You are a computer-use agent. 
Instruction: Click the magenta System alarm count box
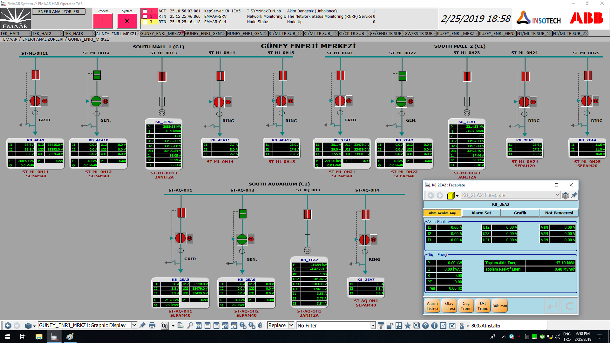coord(127,21)
